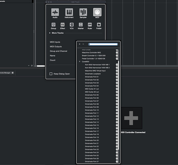Pick the Effect (FX) track icon
This screenshot has height=165, width=178.
click(x=62, y=25)
